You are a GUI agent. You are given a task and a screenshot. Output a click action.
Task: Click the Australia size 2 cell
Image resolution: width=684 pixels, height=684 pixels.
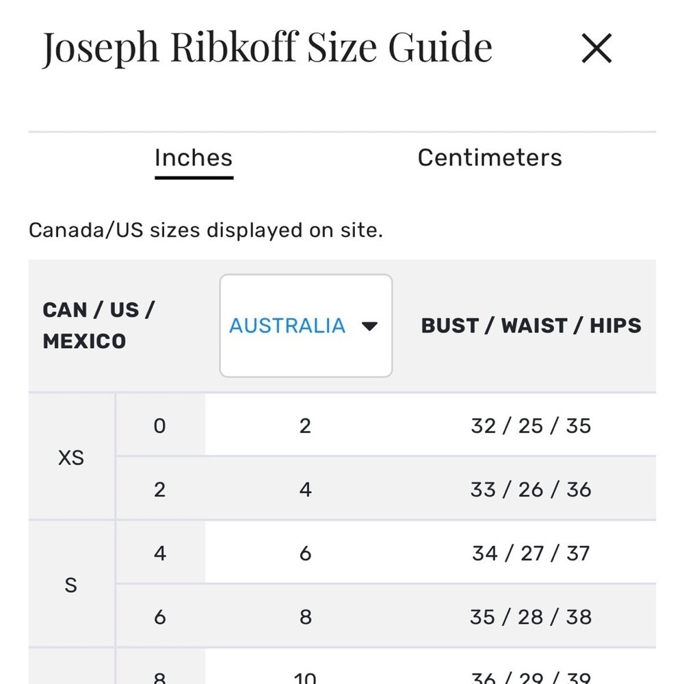[305, 425]
